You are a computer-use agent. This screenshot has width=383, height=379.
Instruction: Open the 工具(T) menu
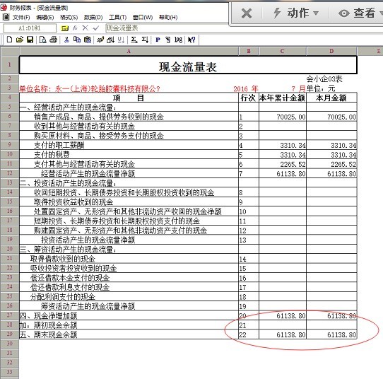coord(117,17)
